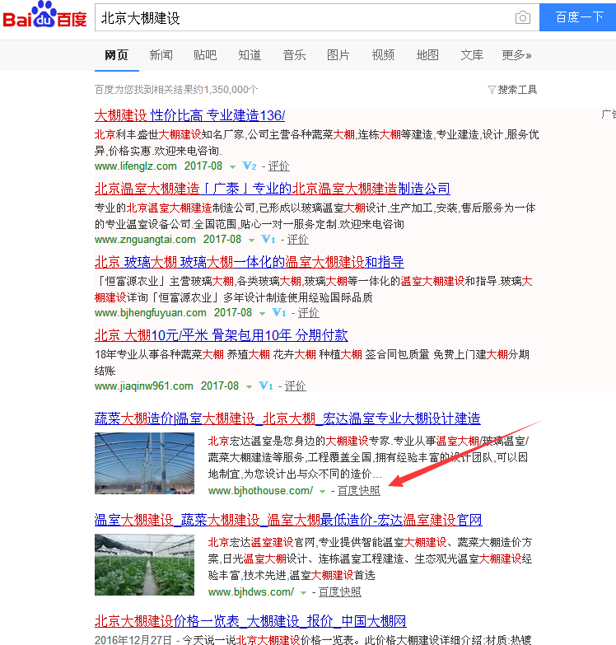This screenshot has height=645, width=616.
Task: Open result 北京温室大棚建造「广泰」
Action: (x=273, y=189)
